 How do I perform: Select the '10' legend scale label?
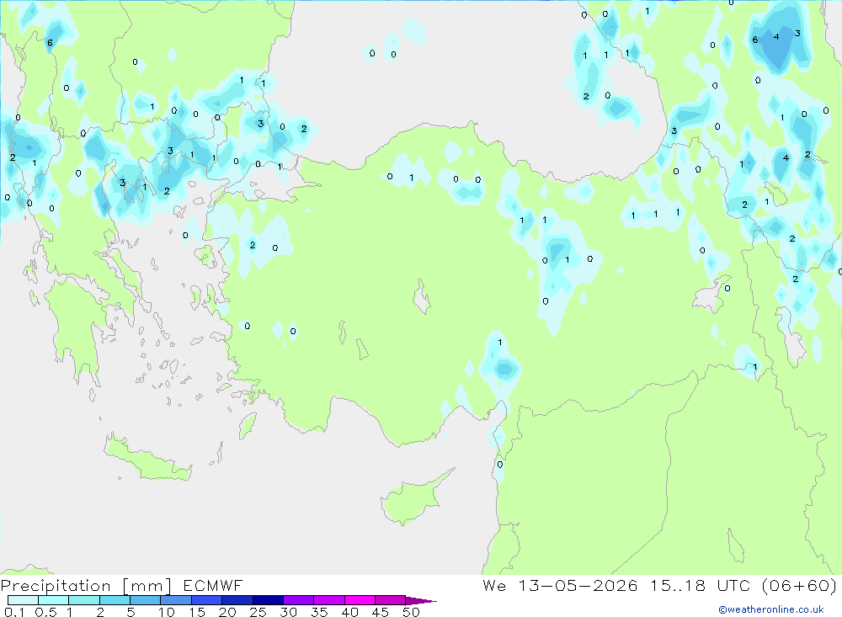(x=166, y=612)
